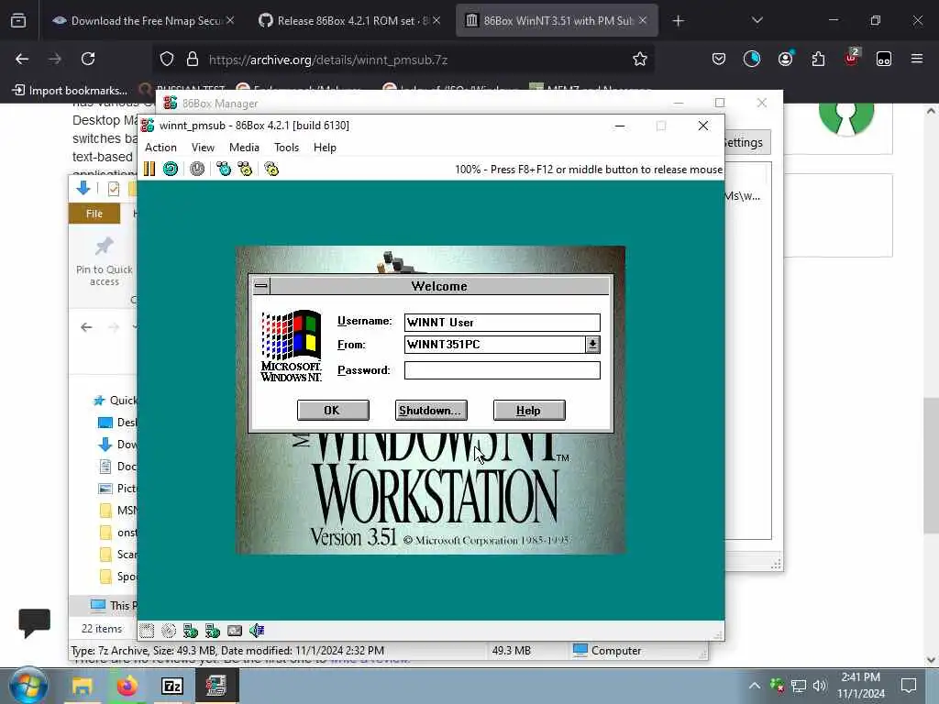
Task: Click the hard reset toolbar icon
Action: tap(171, 169)
